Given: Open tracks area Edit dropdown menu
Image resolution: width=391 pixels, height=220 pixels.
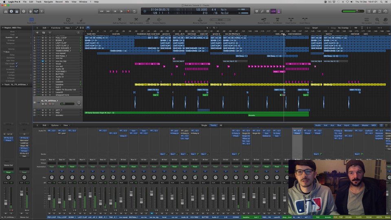Looking at the screenshot, I should 45,28.
